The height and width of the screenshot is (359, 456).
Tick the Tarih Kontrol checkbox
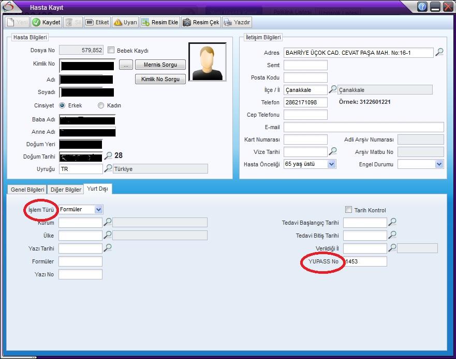[x=348, y=210]
